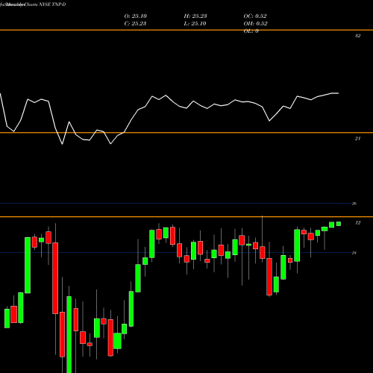The width and height of the screenshot is (373, 373).
Task: Click the right end of the white indicator line
Action: [x=338, y=93]
